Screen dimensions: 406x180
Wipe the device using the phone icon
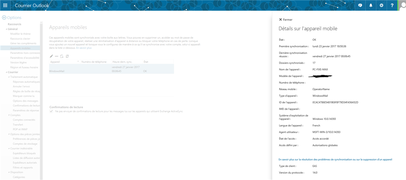coord(61,56)
